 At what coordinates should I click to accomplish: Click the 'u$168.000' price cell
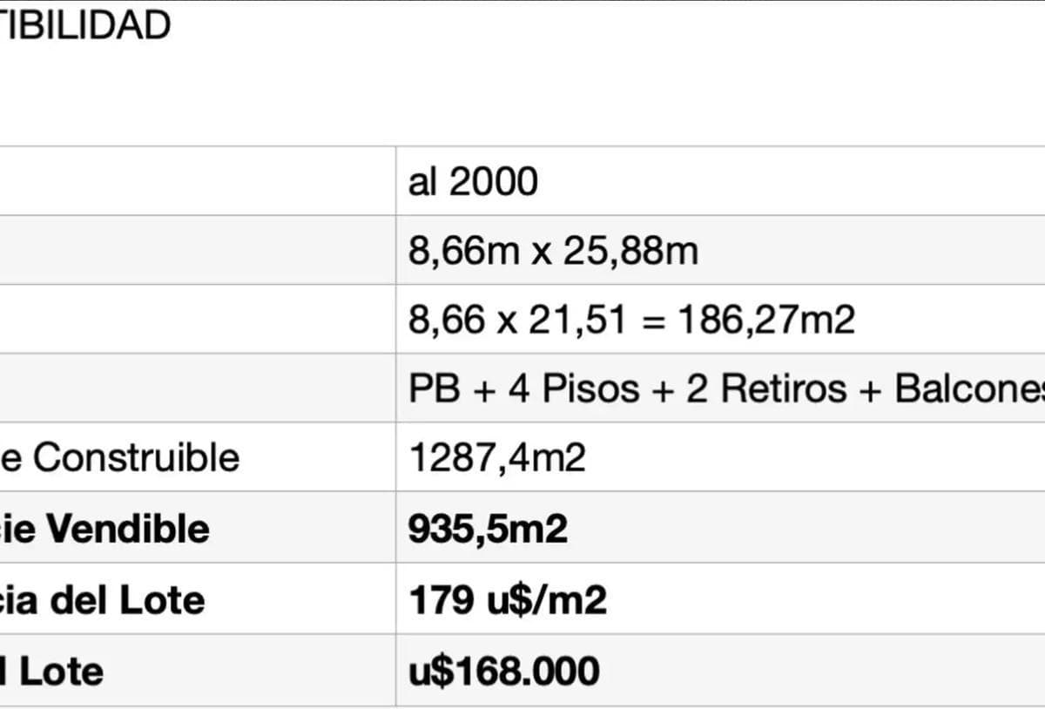pos(503,672)
